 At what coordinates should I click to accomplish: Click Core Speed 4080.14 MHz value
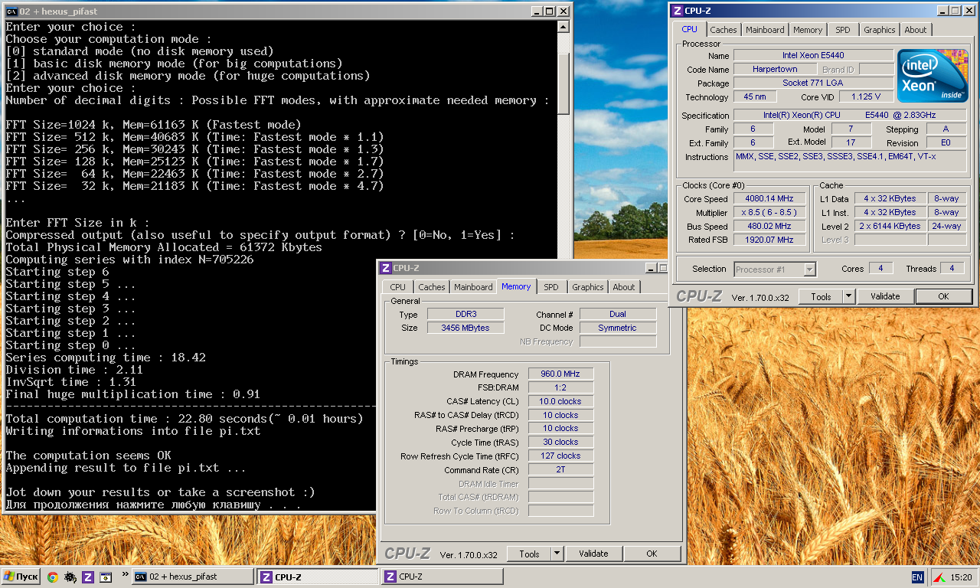(769, 198)
